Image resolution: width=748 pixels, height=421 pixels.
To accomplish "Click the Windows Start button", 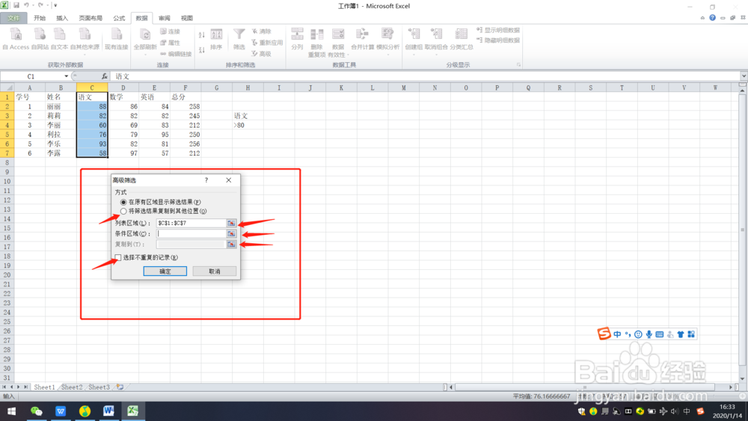I will coord(11,411).
